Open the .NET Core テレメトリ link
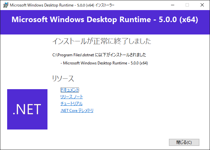Screen dimensions: 210x150 77,110
